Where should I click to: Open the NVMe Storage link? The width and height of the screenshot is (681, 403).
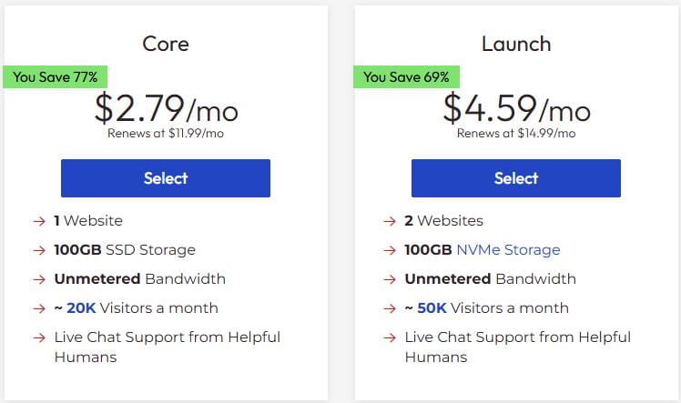(508, 249)
